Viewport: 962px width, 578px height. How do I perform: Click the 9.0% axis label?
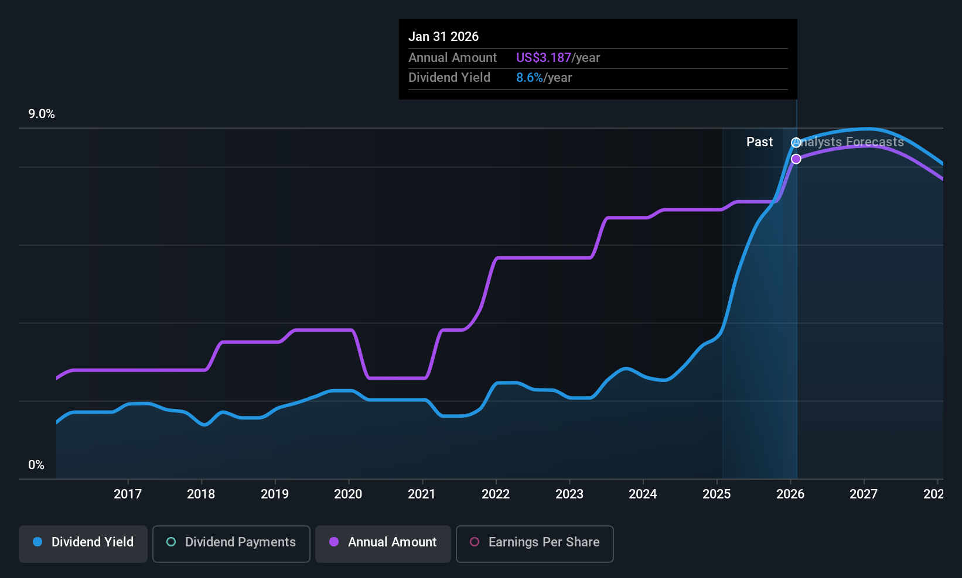(42, 114)
